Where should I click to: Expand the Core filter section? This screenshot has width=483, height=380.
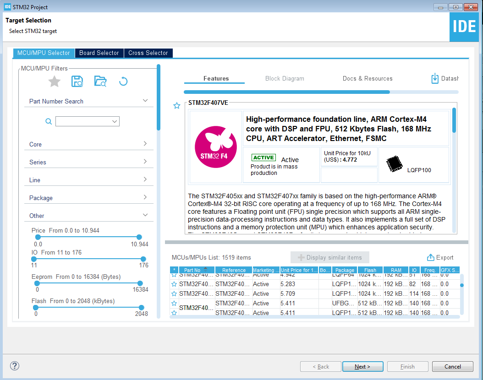click(x=88, y=144)
